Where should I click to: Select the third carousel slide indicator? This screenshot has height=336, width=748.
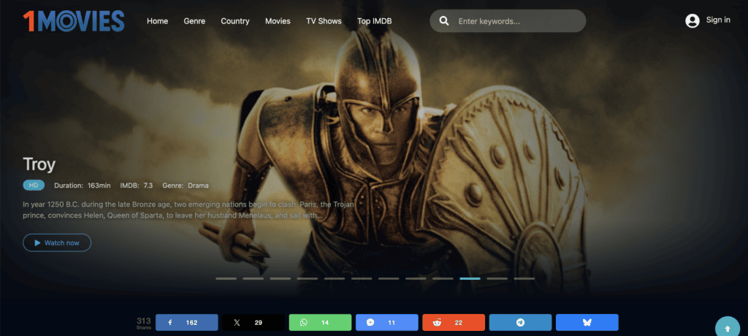(x=280, y=278)
